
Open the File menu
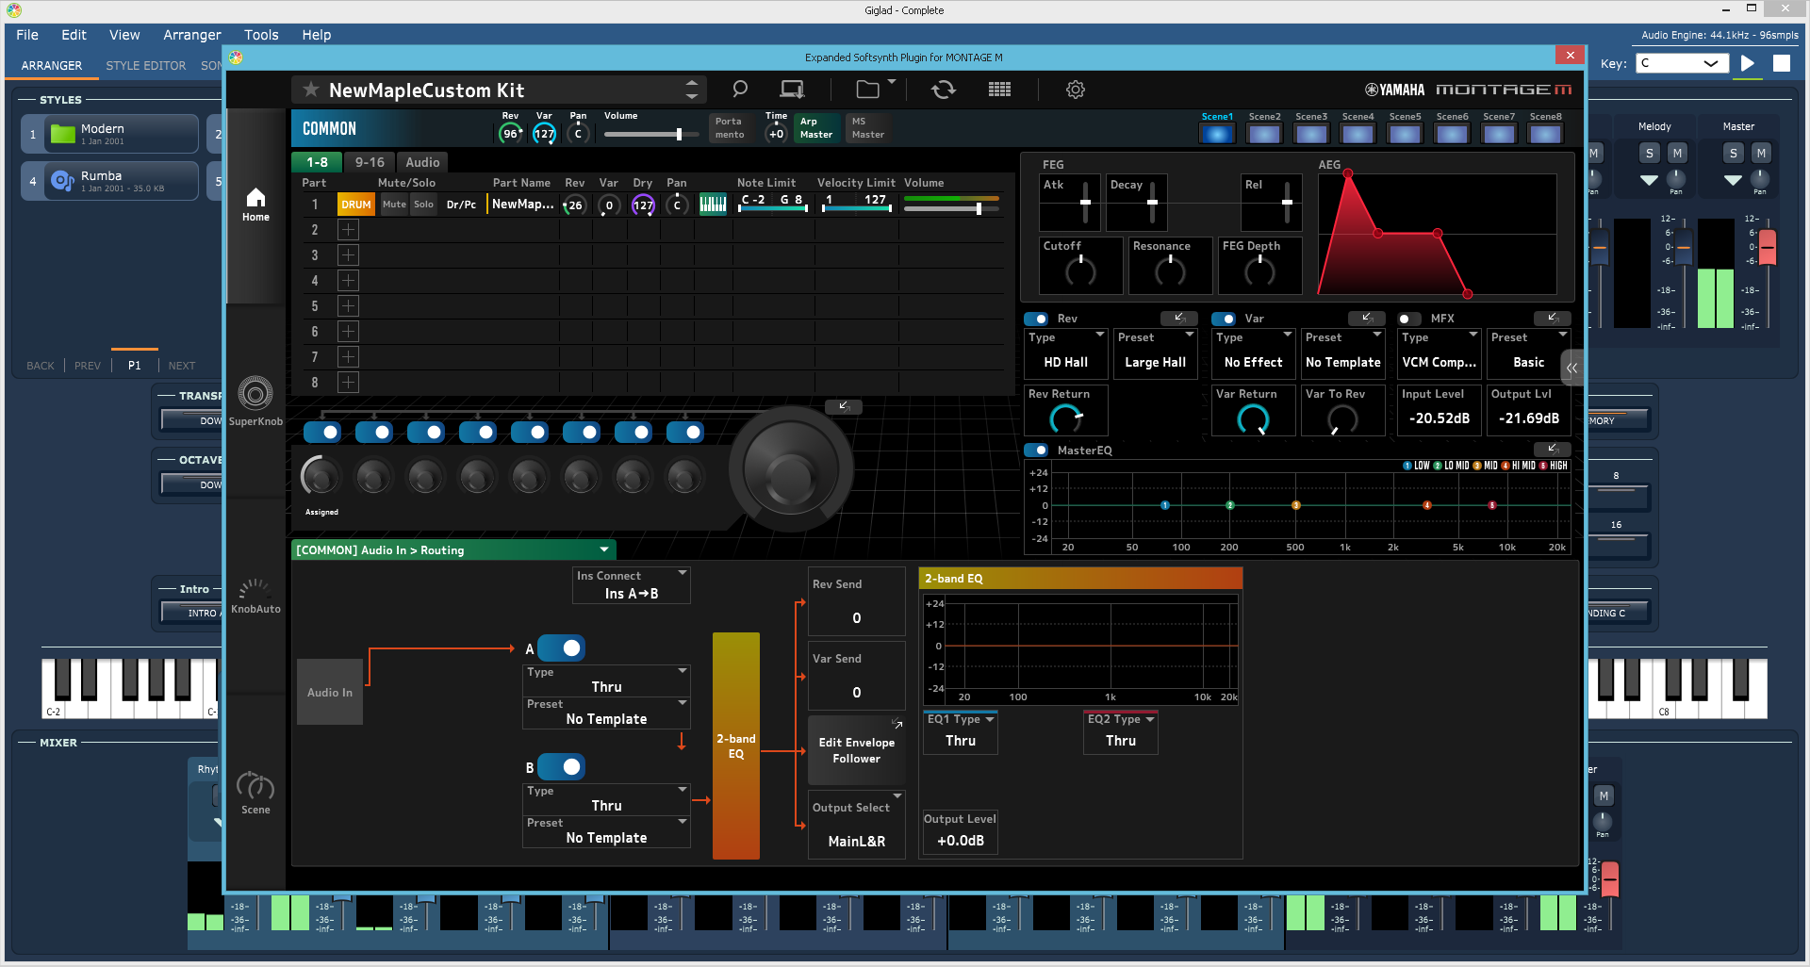pyautogui.click(x=27, y=35)
